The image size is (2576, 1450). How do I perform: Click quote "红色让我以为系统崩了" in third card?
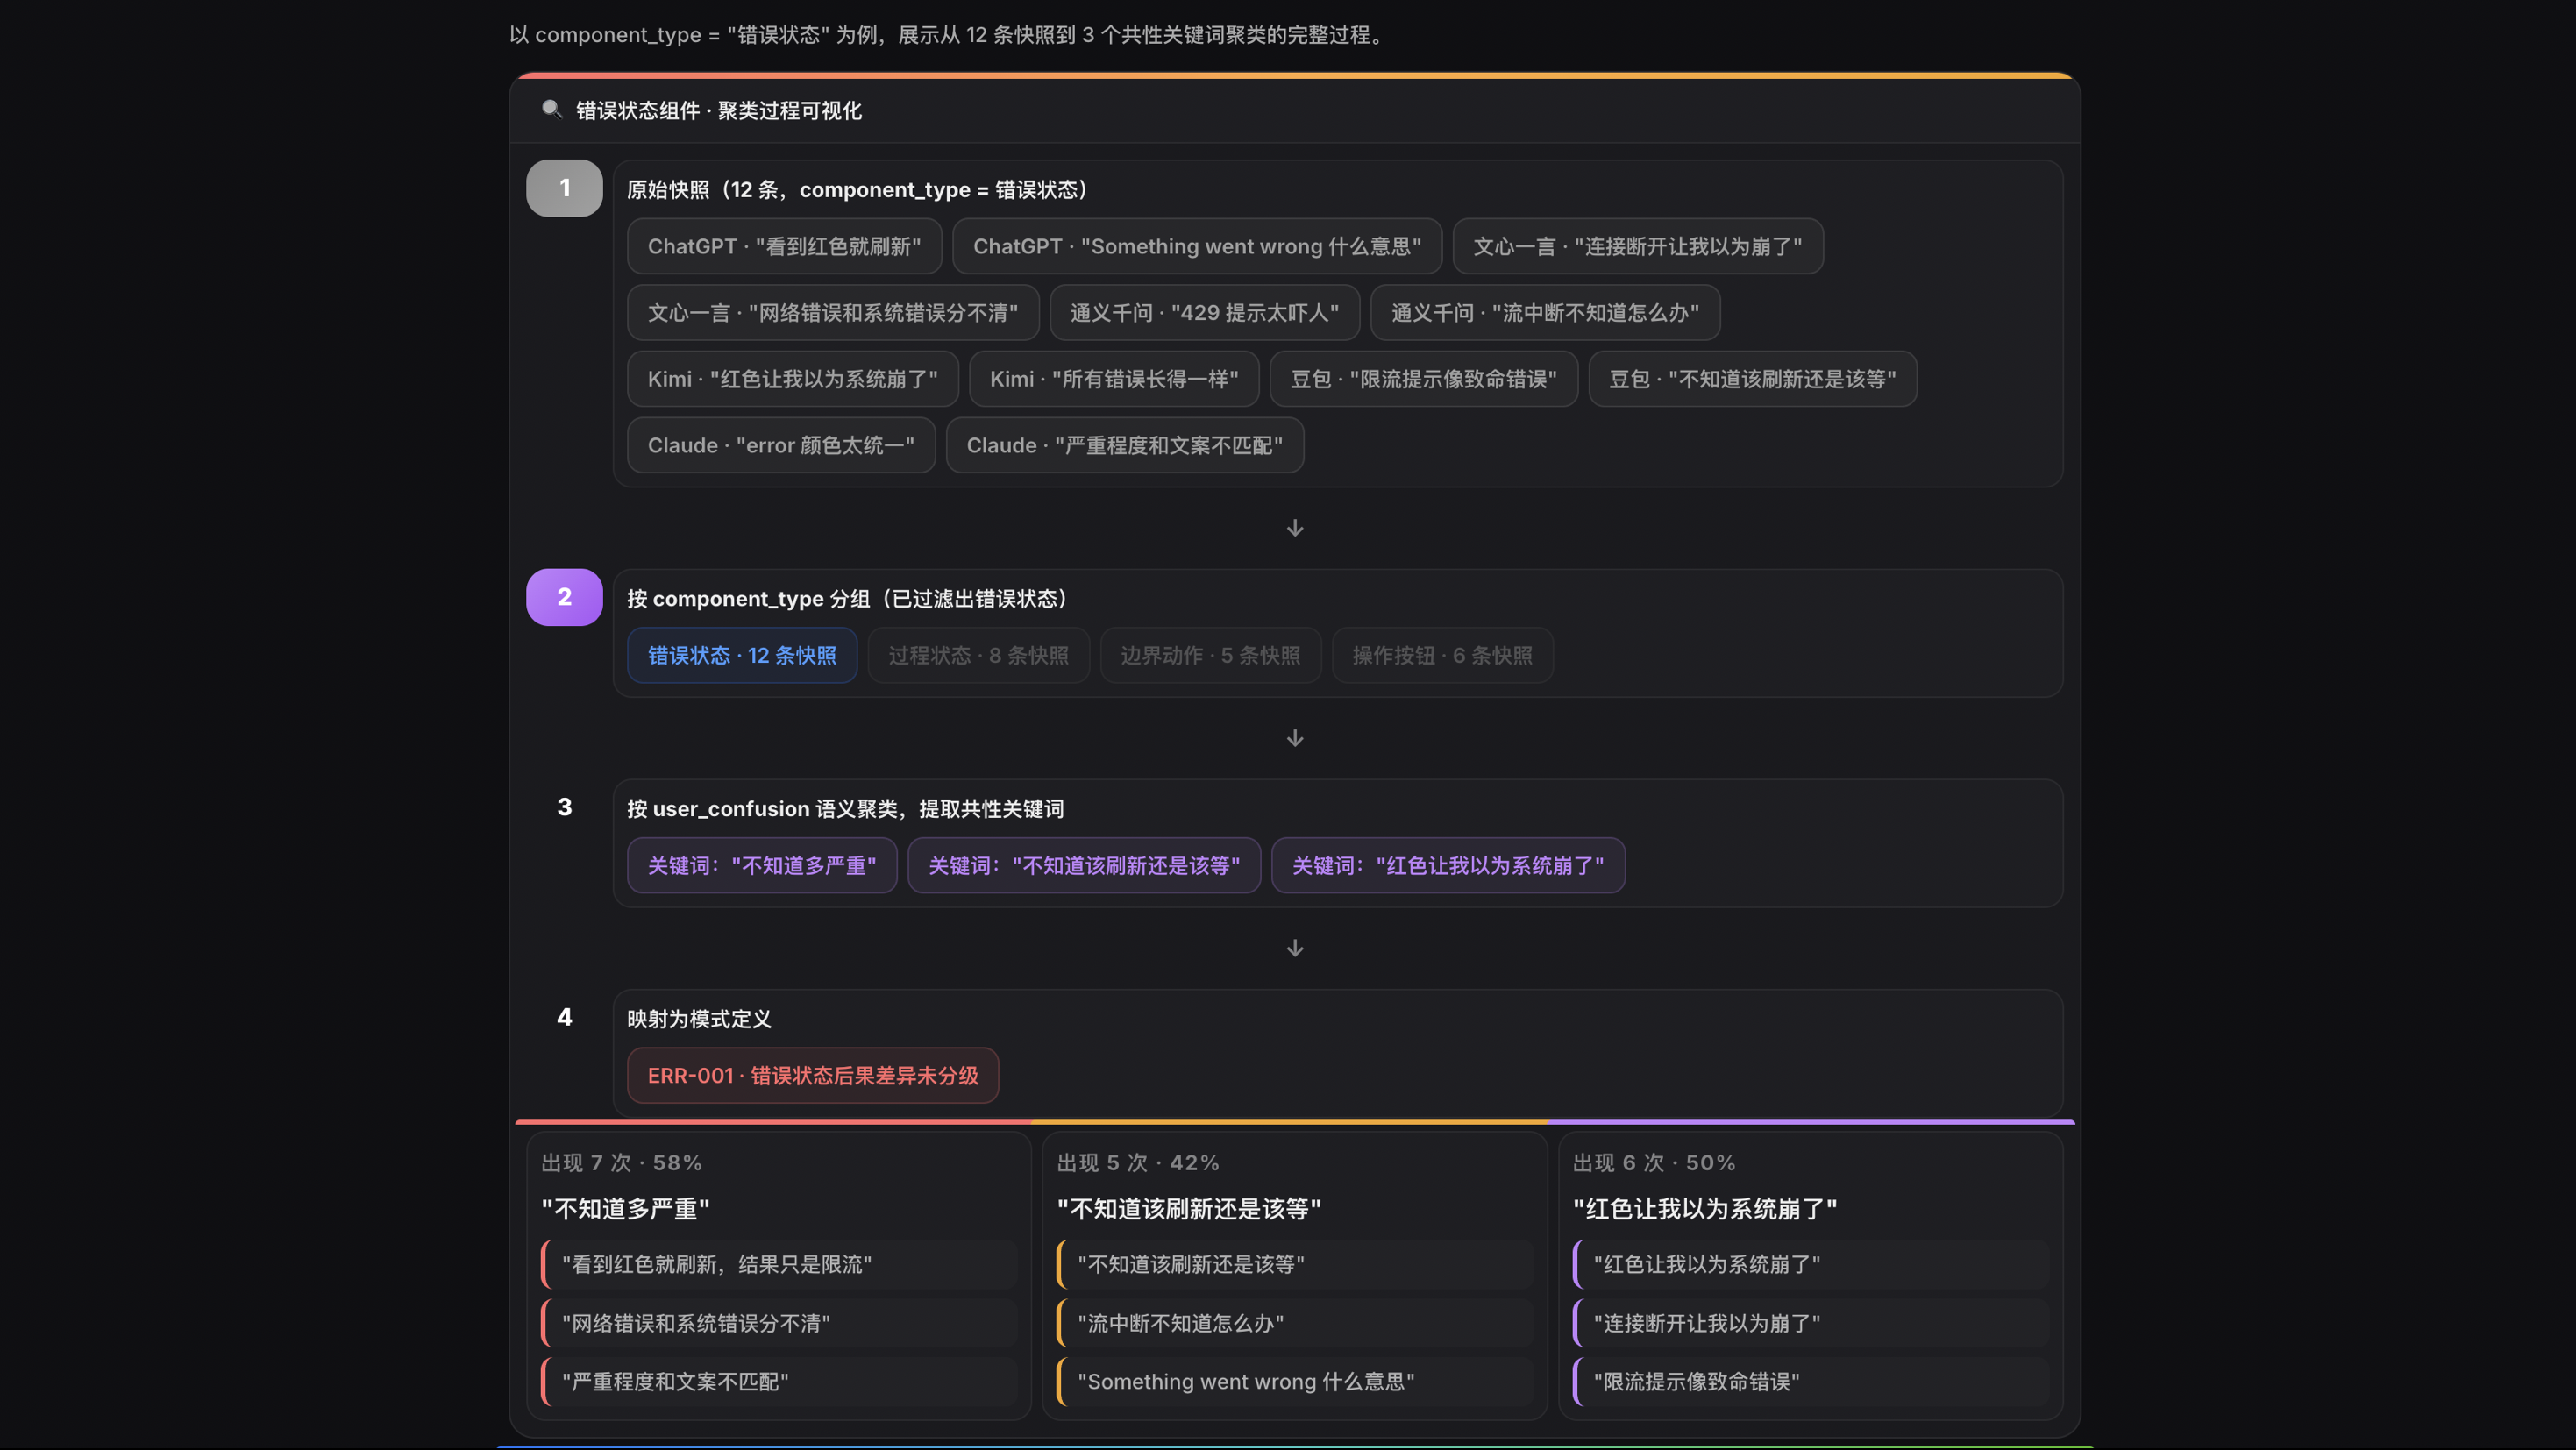click(1811, 1264)
